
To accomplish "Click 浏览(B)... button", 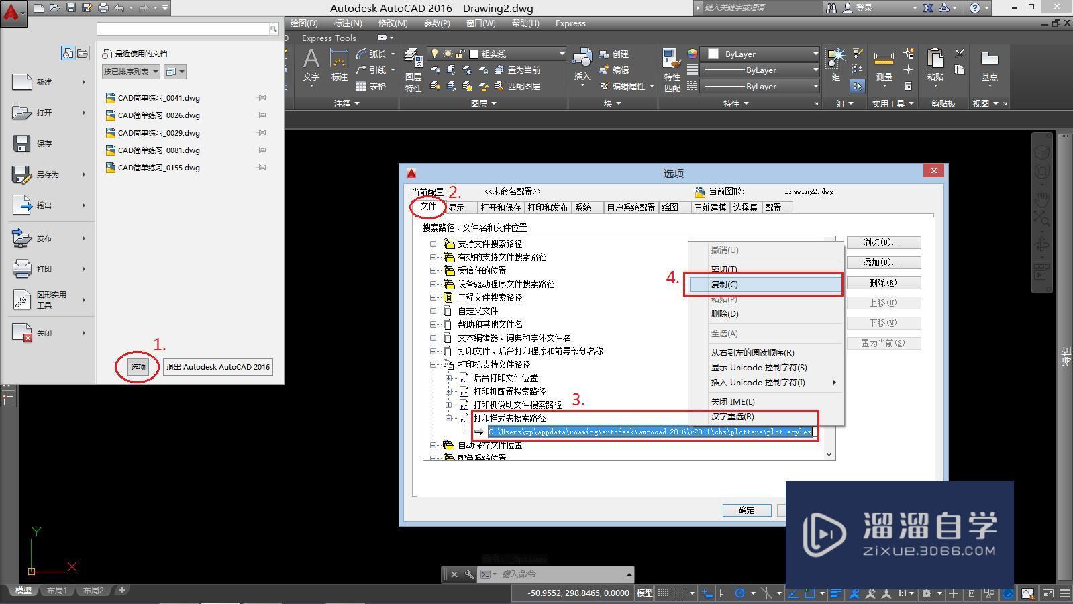I will pos(883,242).
